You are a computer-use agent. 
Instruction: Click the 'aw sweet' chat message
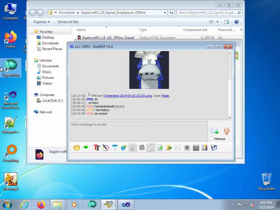[101, 113]
